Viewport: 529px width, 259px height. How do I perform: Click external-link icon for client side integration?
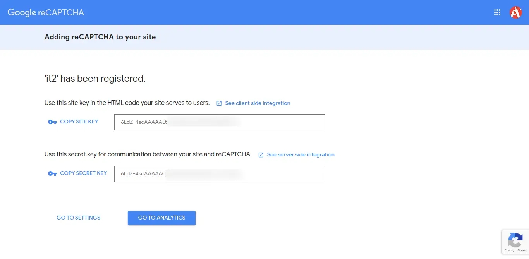pyautogui.click(x=219, y=103)
